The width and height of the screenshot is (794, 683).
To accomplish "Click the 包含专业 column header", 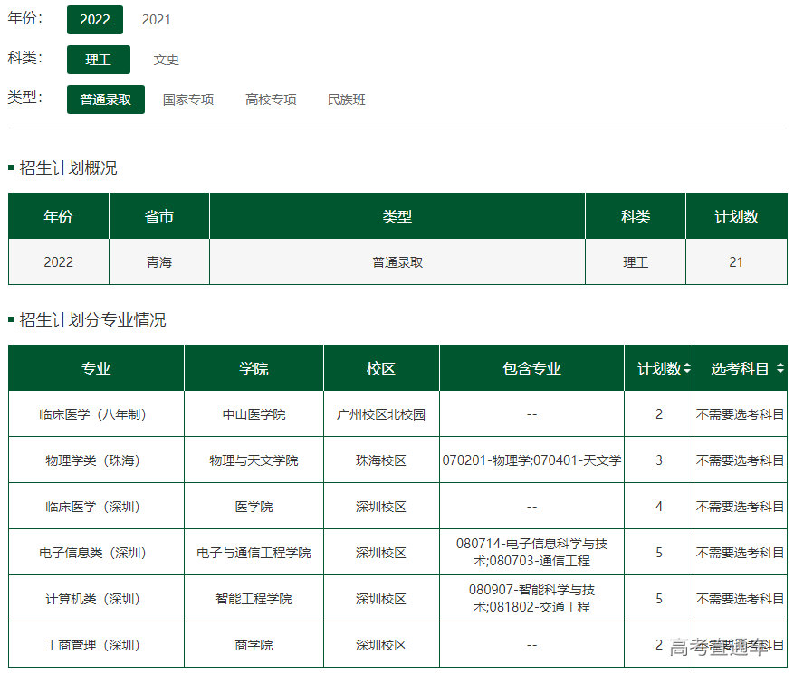I will click(x=531, y=369).
